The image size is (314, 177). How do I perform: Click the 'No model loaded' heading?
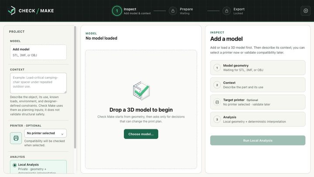(x=101, y=38)
